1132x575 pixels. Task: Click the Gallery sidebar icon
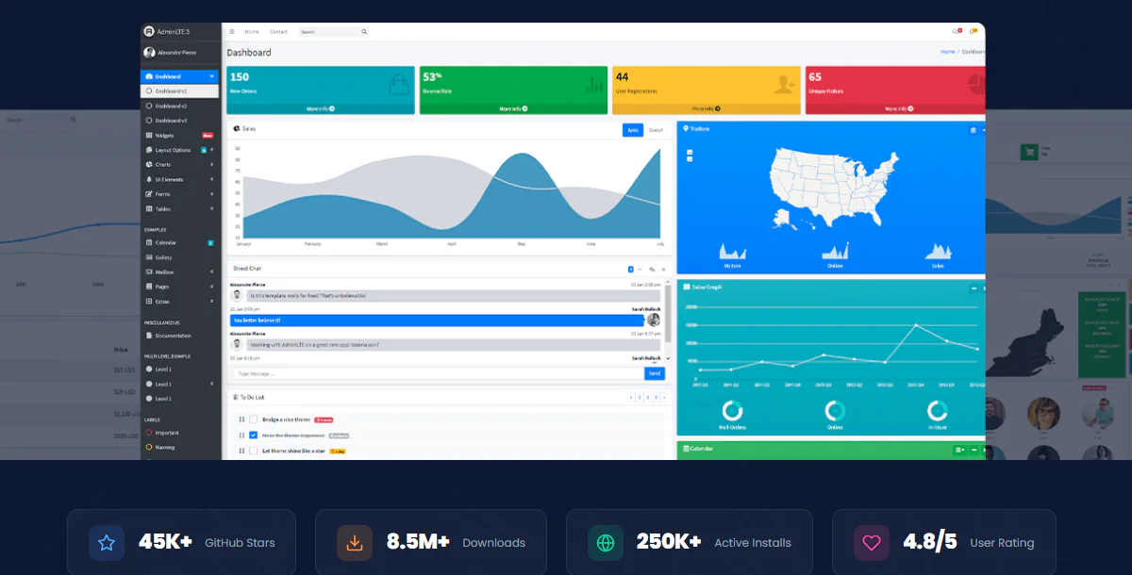click(148, 257)
